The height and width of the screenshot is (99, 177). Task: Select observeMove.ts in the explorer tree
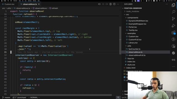pyautogui.click(x=135, y=52)
